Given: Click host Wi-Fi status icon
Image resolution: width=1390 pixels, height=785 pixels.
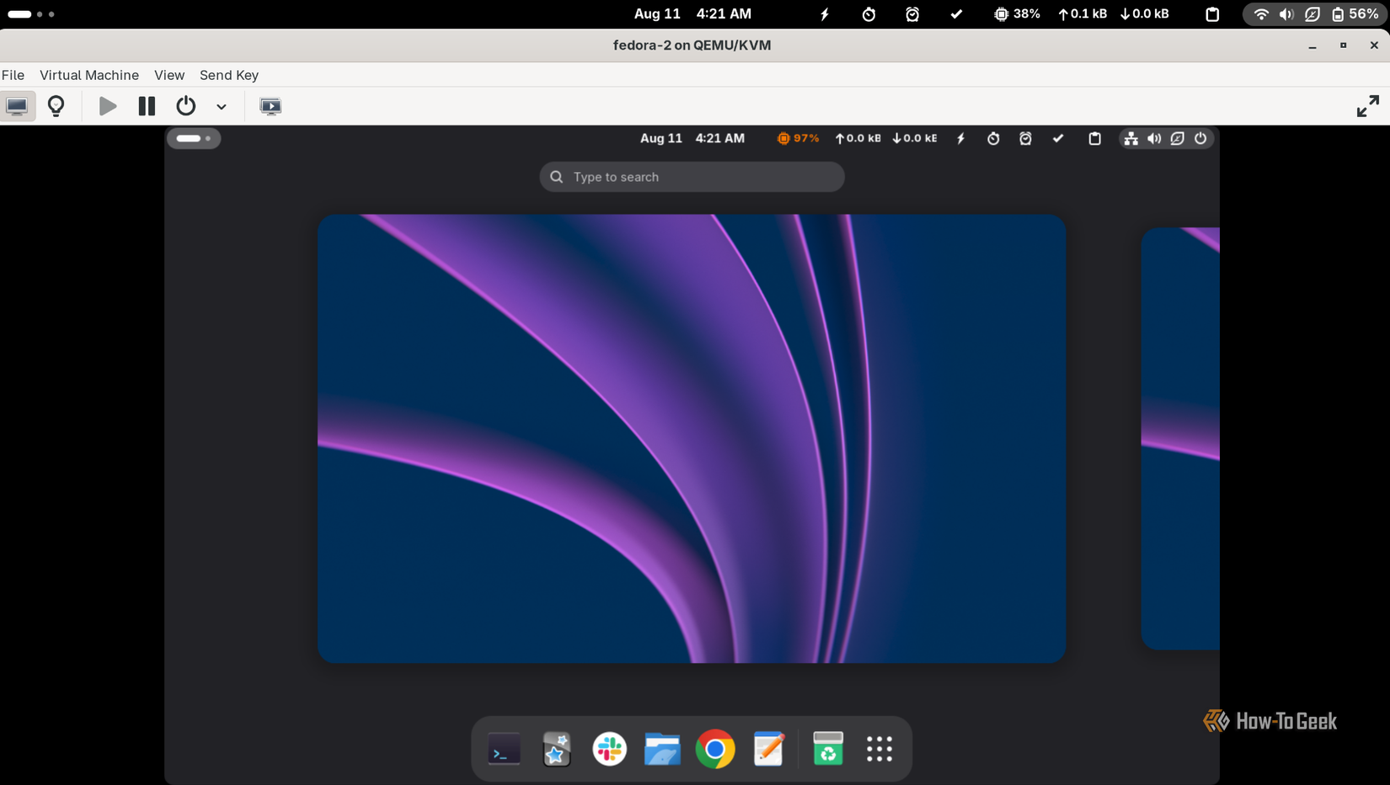Looking at the screenshot, I should point(1261,14).
